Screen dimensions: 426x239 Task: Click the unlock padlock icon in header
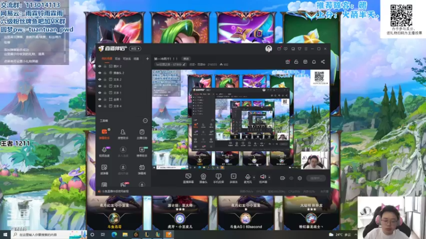(296, 62)
